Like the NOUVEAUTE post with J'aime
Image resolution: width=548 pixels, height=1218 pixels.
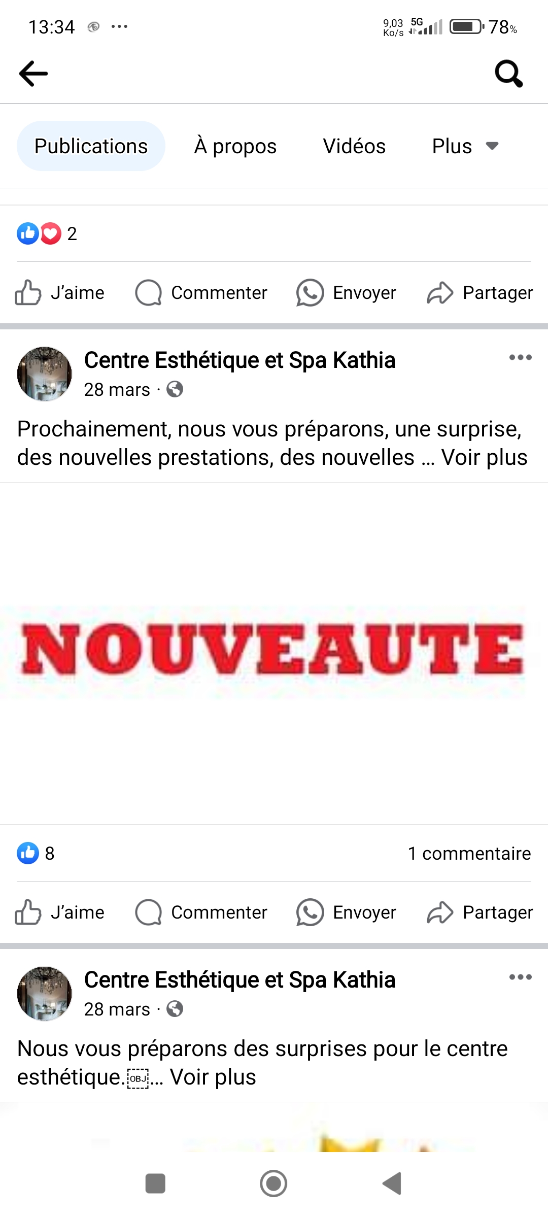[59, 912]
